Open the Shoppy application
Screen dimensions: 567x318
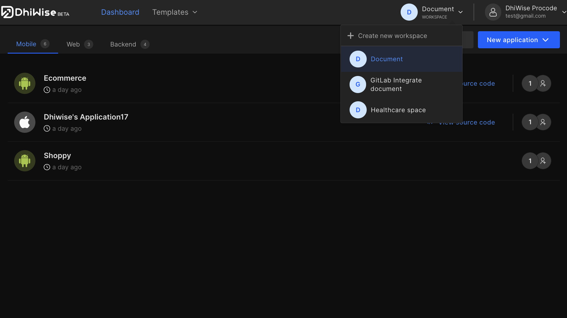(57, 155)
